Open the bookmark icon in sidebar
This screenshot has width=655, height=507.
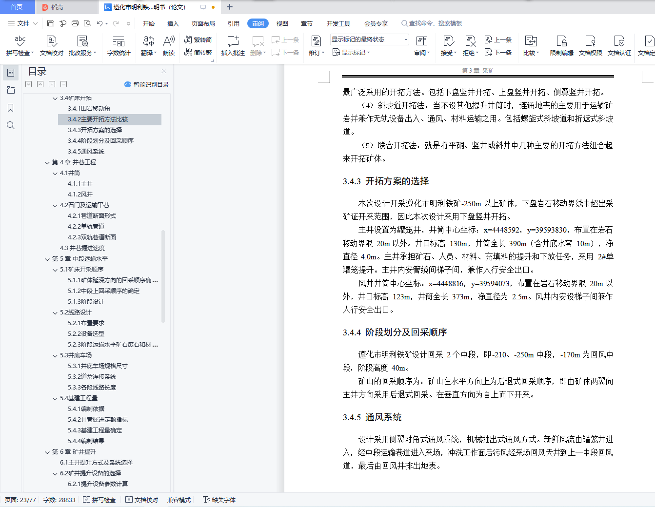11,108
